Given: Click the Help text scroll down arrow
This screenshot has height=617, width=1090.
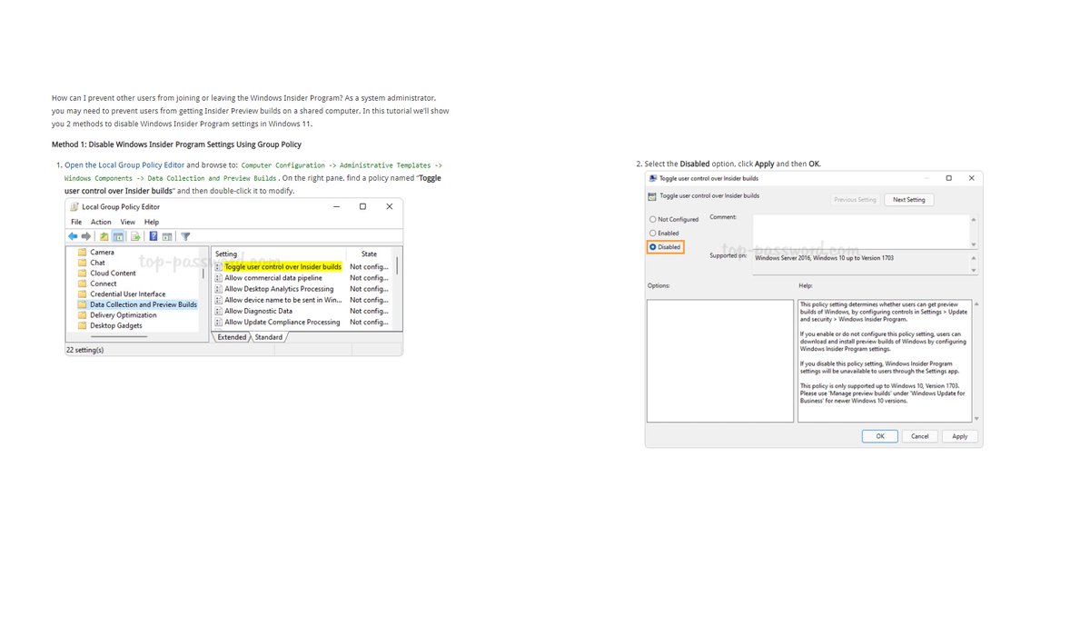Looking at the screenshot, I should pos(975,418).
